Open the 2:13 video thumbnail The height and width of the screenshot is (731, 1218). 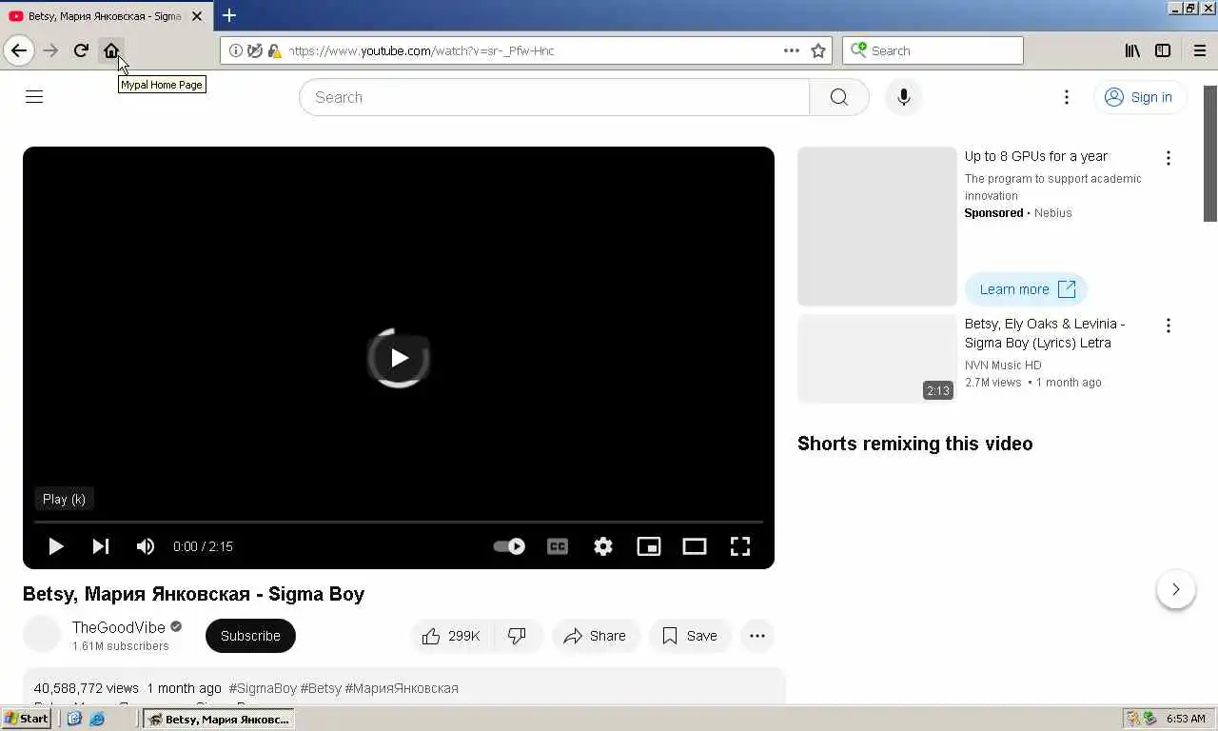tap(877, 359)
